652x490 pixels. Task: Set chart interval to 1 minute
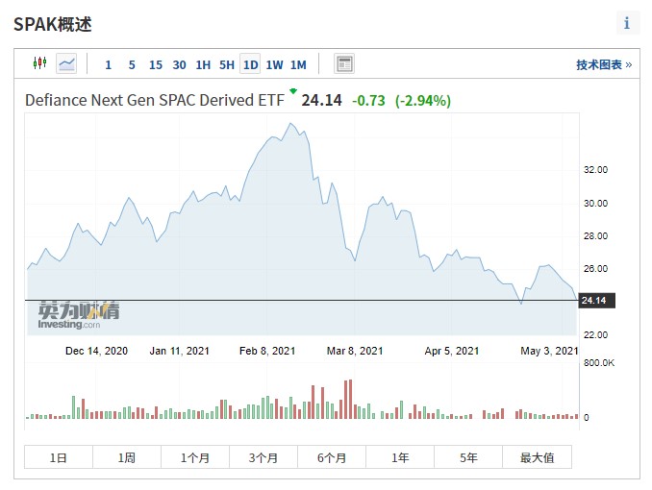point(109,64)
